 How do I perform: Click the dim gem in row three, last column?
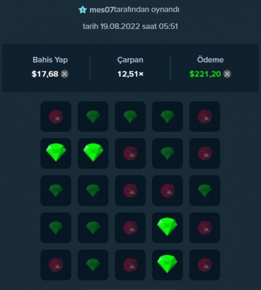tap(205, 191)
